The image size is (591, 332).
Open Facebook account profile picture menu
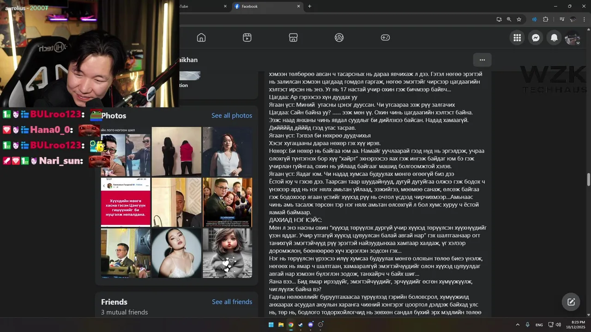click(x=573, y=38)
